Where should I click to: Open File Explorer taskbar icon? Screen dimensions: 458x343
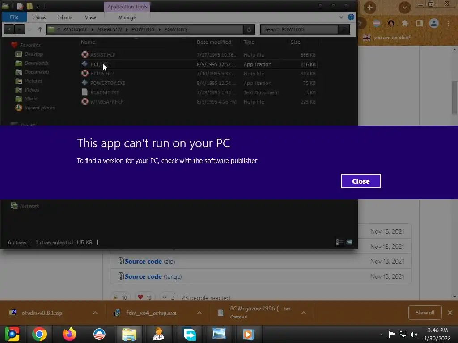pyautogui.click(x=129, y=334)
